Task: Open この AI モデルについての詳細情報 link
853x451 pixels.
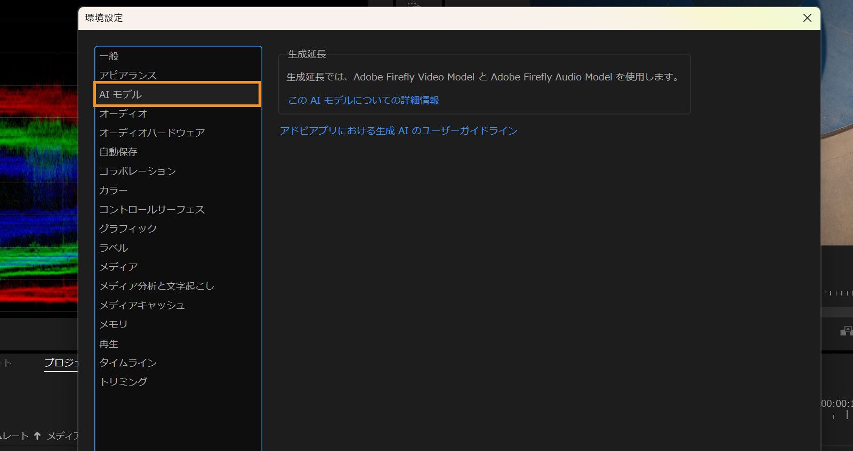Action: (x=364, y=100)
